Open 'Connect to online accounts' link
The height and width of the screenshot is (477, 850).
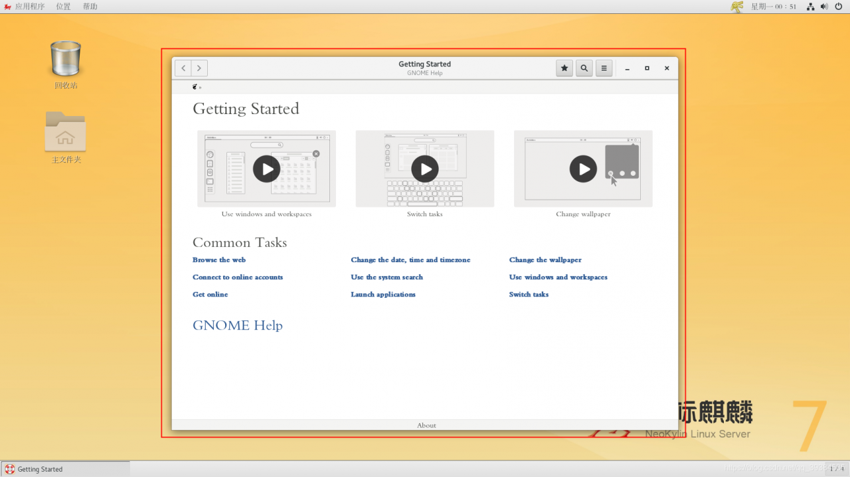238,277
